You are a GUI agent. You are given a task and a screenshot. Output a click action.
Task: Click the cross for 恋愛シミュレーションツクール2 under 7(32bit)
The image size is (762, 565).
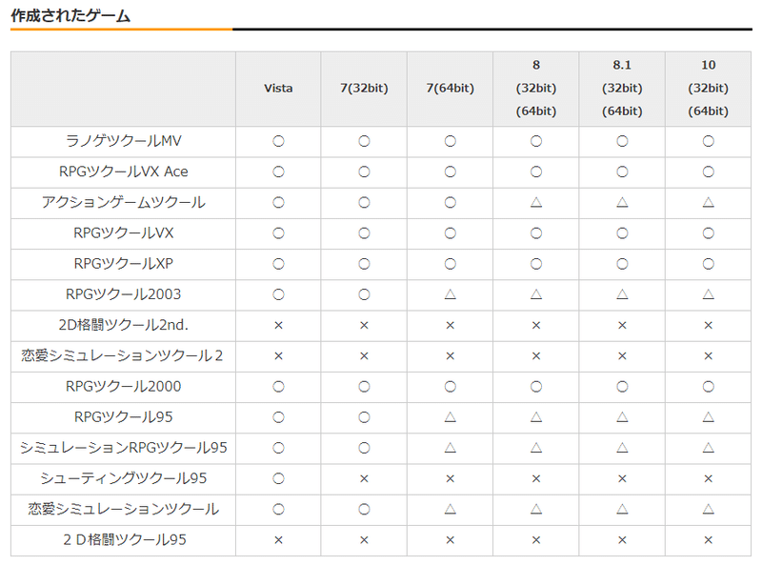364,355
